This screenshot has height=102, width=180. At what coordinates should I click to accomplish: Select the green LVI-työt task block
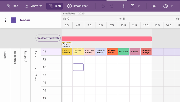[x=124, y=52]
